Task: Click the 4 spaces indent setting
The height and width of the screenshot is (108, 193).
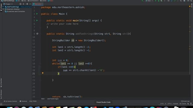Action: coord(176,104)
